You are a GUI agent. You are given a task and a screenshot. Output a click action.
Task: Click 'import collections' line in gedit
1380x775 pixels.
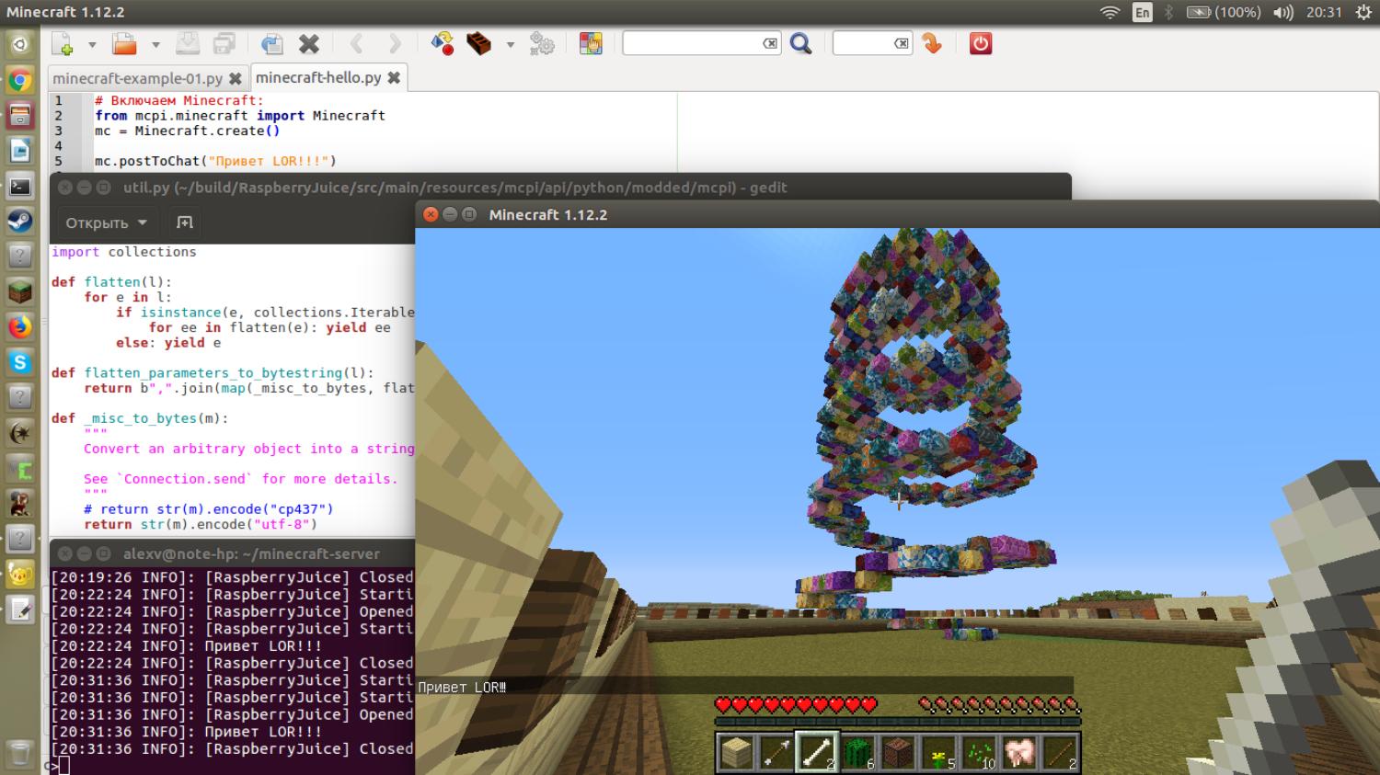pyautogui.click(x=124, y=252)
